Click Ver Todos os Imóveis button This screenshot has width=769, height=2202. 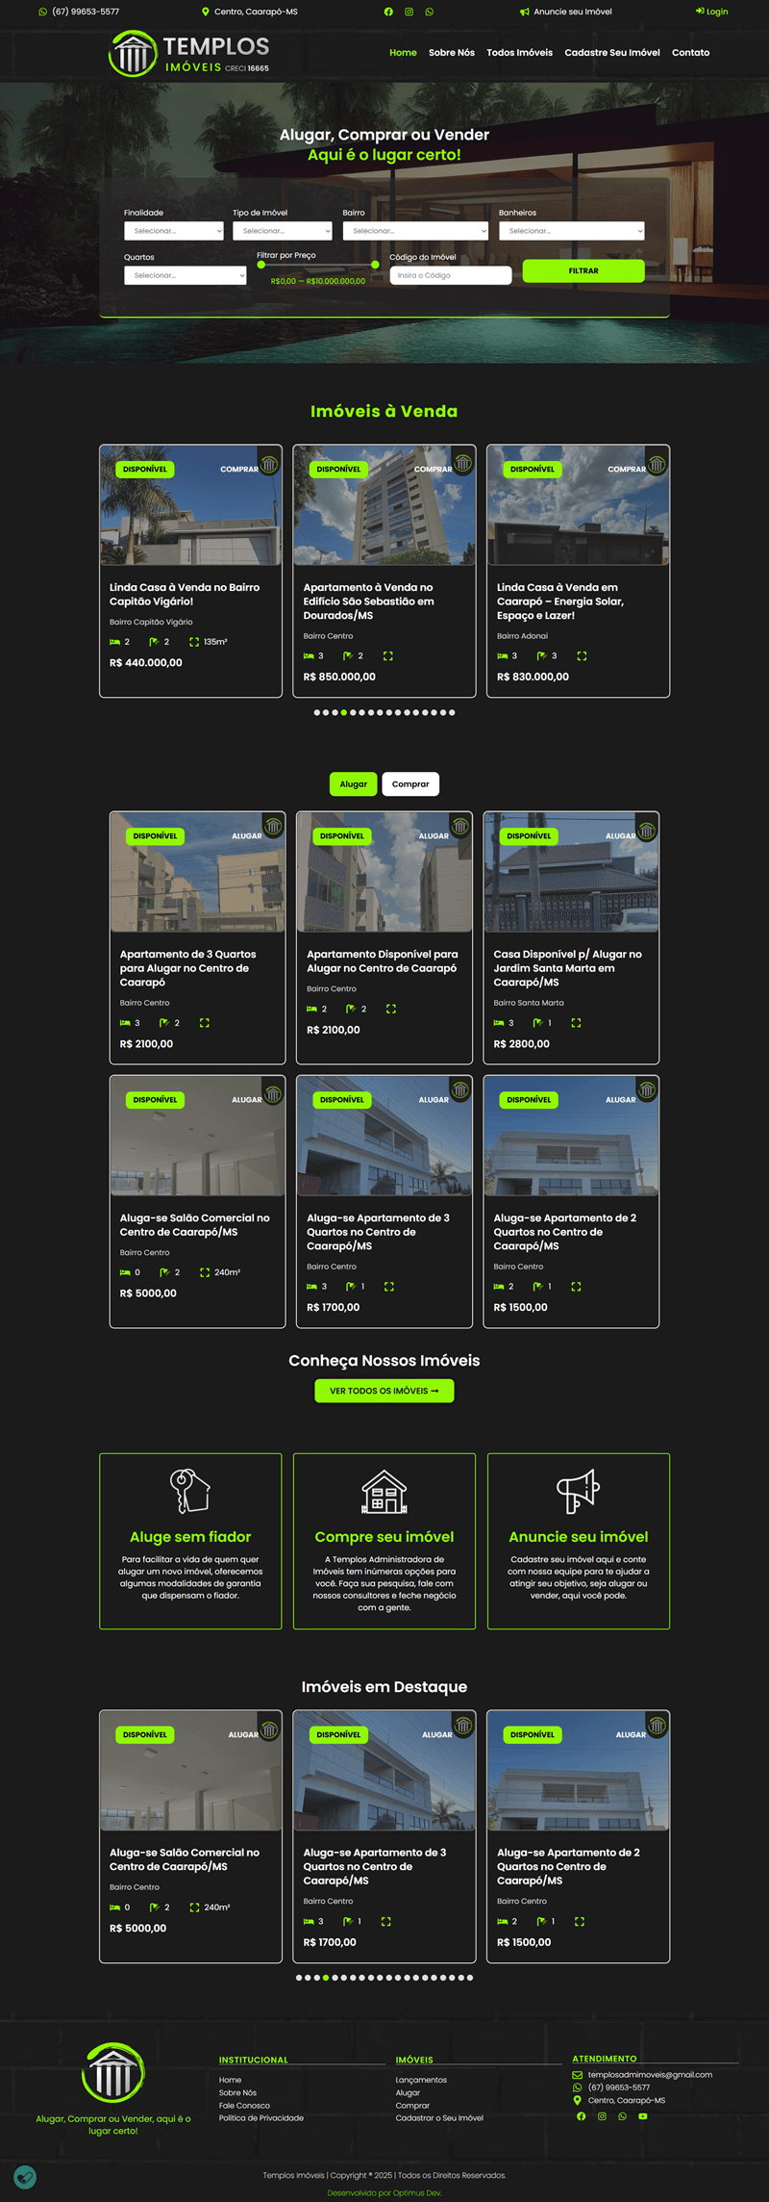pos(384,1391)
